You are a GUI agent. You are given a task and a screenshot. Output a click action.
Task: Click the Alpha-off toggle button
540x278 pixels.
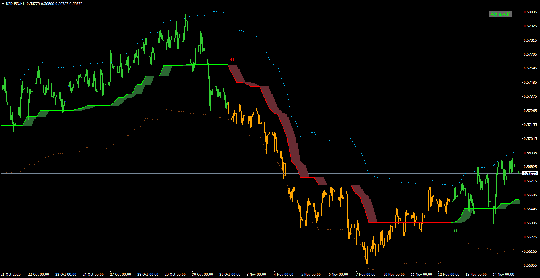pyautogui.click(x=500, y=14)
